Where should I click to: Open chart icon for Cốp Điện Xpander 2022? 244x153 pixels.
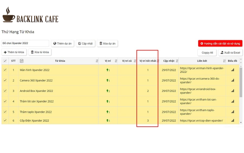233,120
